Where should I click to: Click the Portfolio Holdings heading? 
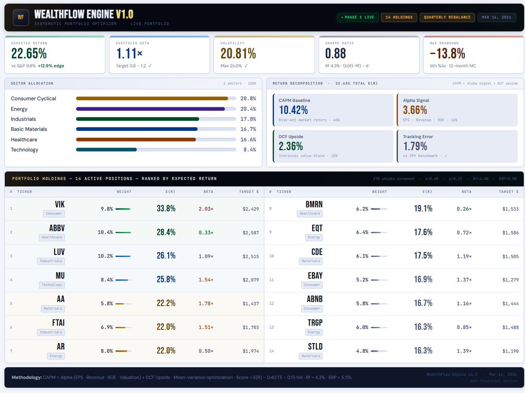point(114,179)
